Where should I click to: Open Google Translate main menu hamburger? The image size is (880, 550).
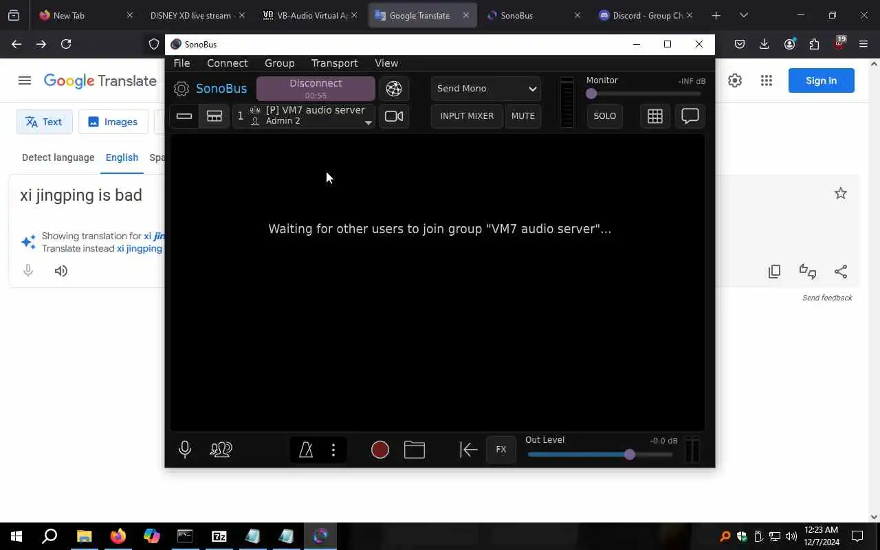click(x=25, y=80)
